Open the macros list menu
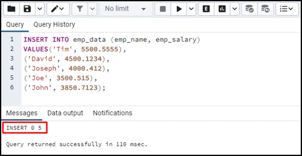Screen dimensions: 302x156 tap(286, 9)
